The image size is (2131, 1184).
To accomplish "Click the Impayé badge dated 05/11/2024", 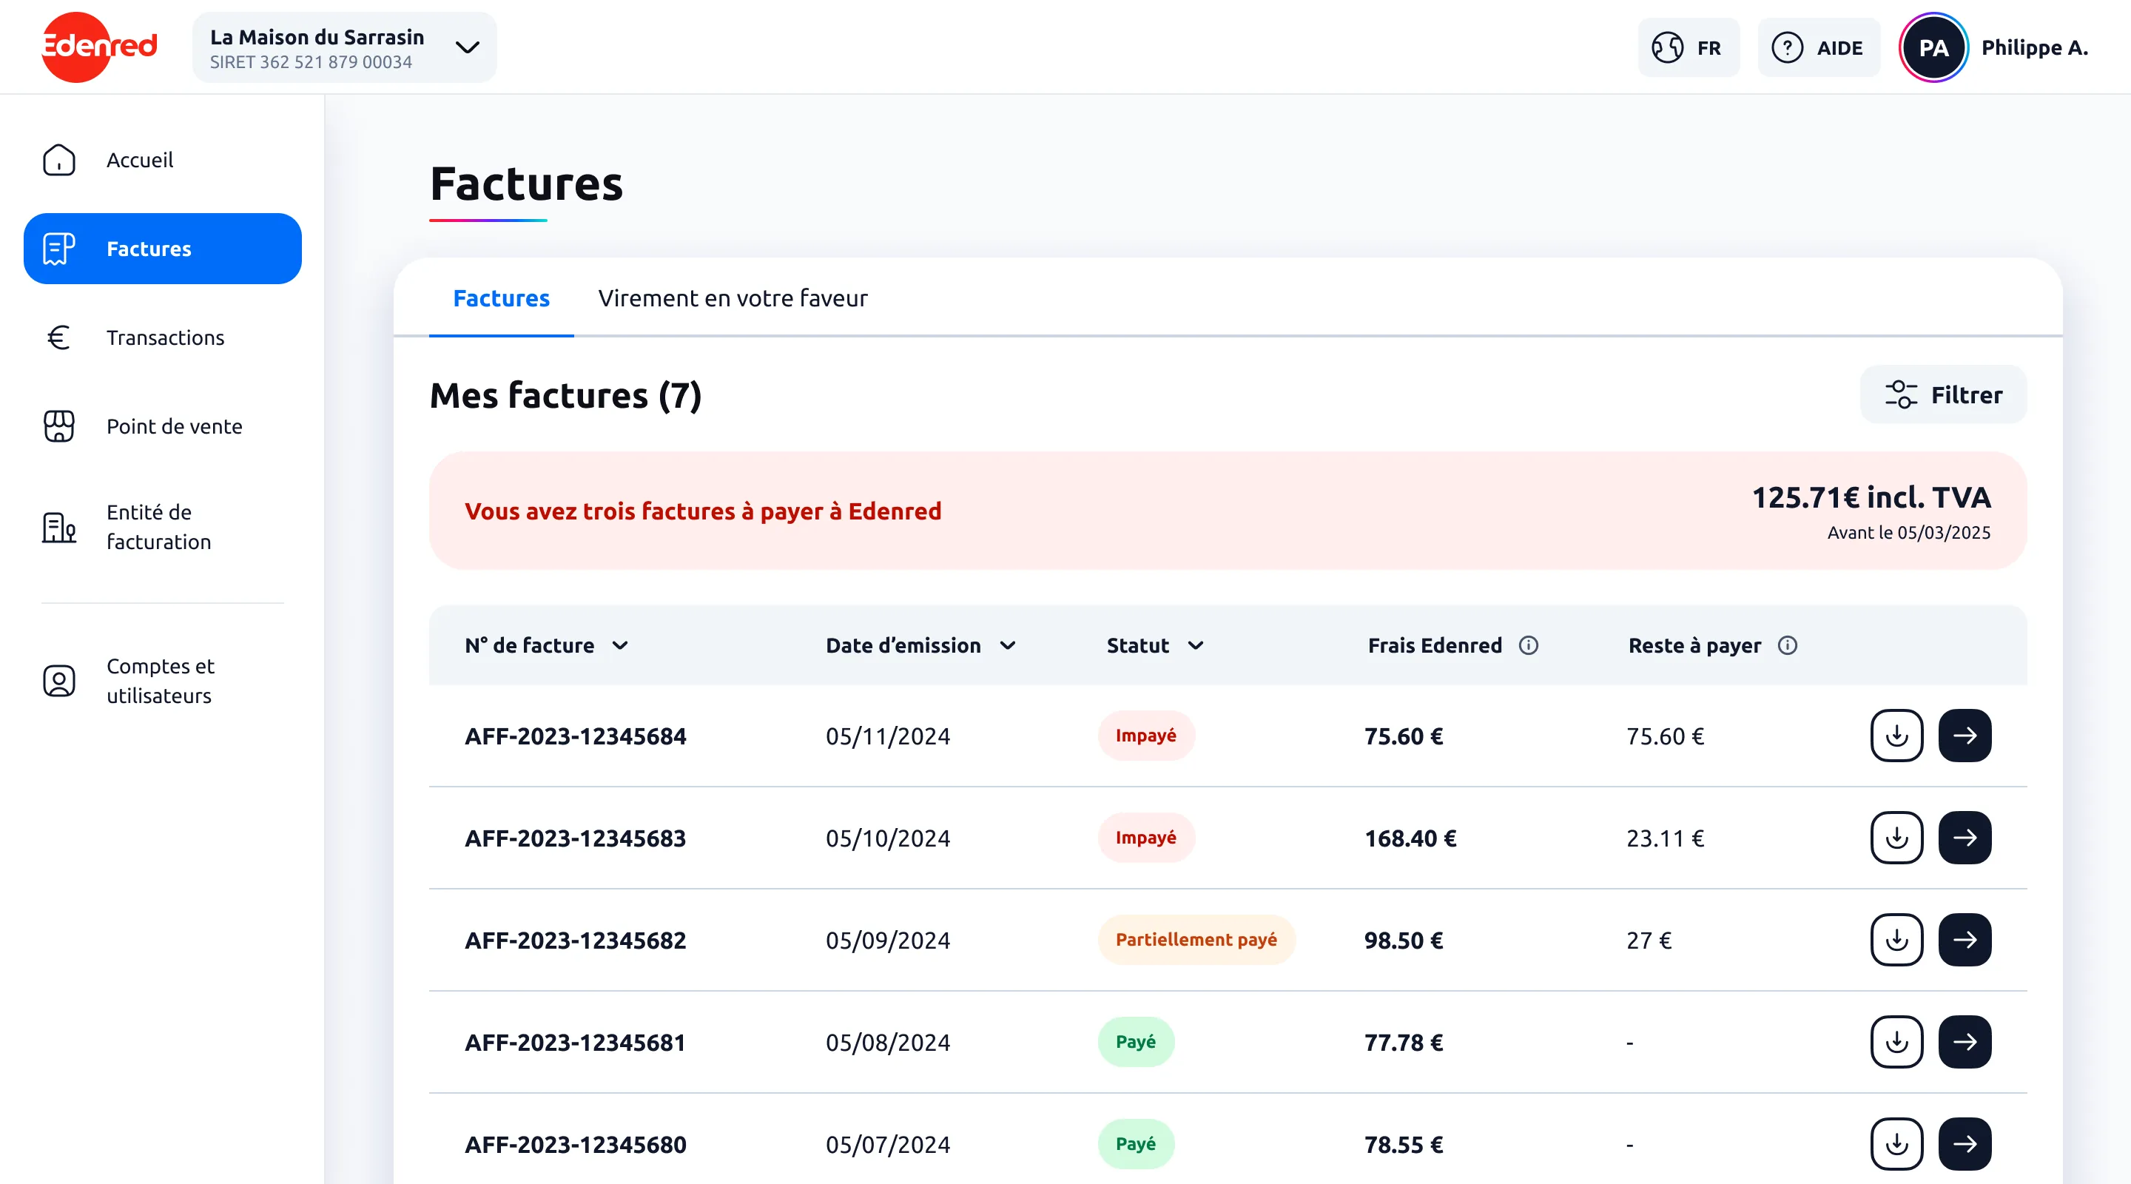I will [1145, 736].
